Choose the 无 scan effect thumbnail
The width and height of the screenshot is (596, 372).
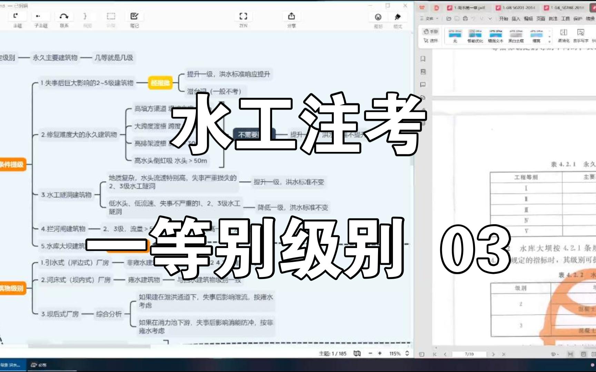pos(455,36)
